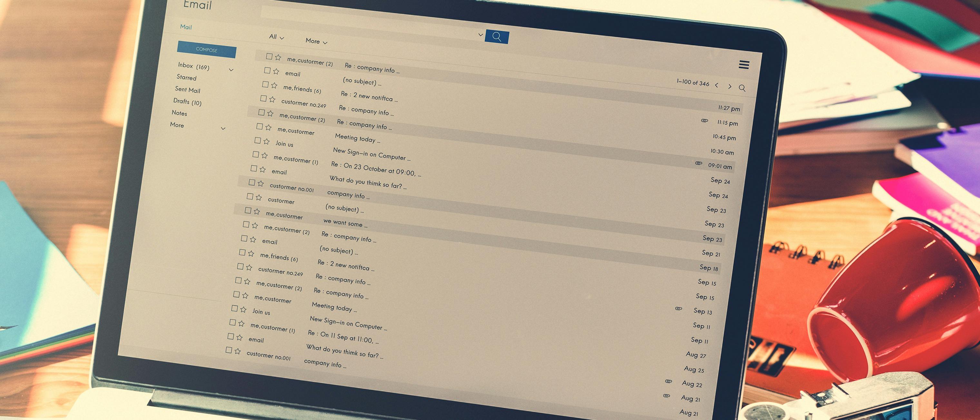Click the small search icon beside pagination
The image size is (980, 420).
coord(742,88)
